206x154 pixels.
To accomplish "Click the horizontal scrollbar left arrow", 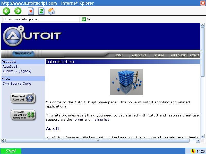I will (3, 141).
